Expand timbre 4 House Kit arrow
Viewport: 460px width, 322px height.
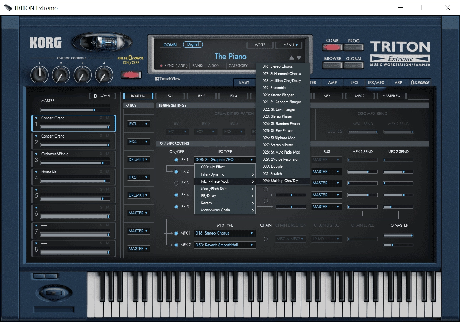(36, 172)
